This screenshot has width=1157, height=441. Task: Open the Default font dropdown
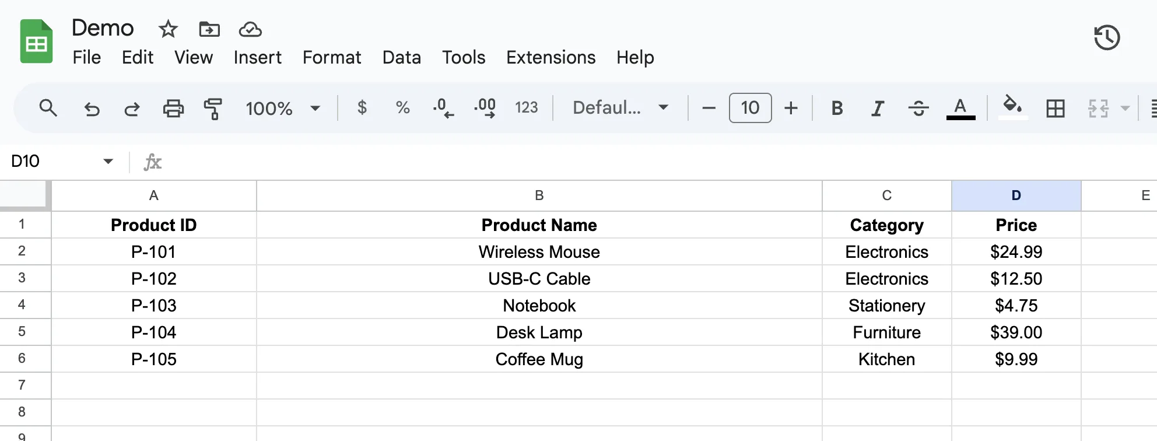[x=620, y=108]
